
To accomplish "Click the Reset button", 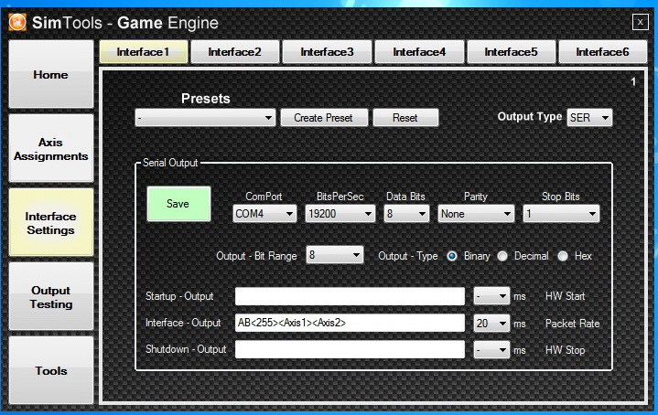I will pyautogui.click(x=405, y=117).
